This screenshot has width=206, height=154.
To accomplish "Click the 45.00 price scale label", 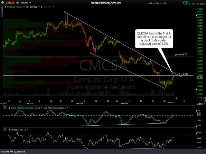I will point(200,9).
